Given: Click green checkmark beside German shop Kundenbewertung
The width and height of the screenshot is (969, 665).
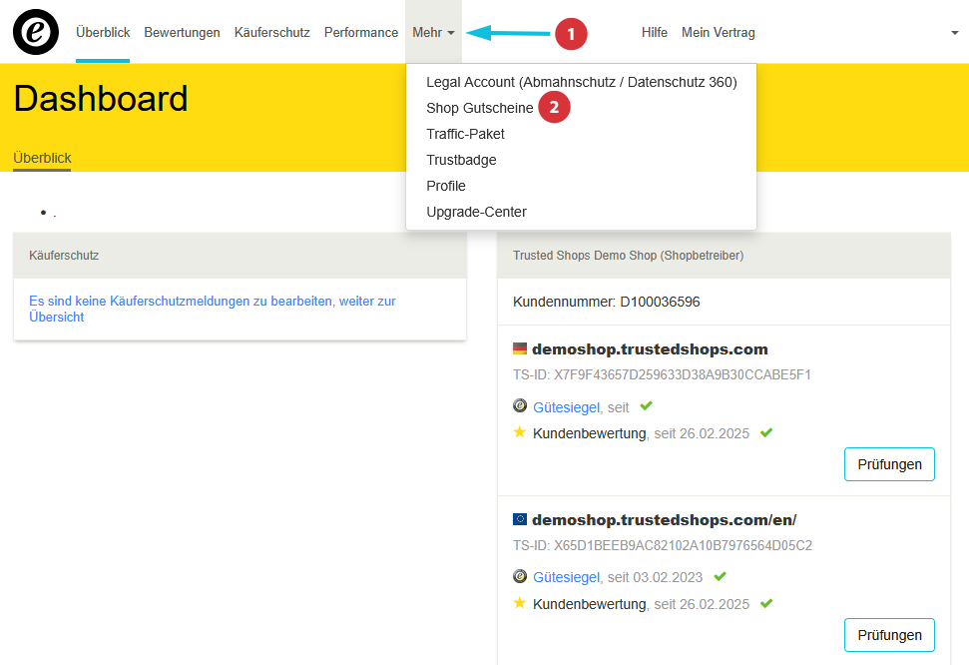Looking at the screenshot, I should pyautogui.click(x=766, y=432).
